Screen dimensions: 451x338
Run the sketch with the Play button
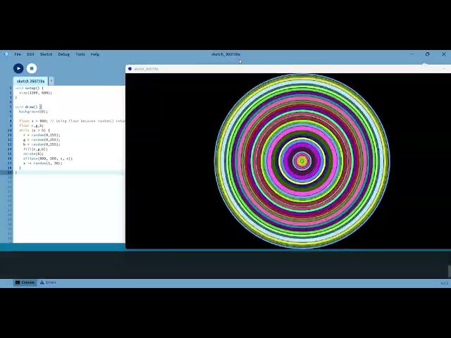(x=18, y=68)
